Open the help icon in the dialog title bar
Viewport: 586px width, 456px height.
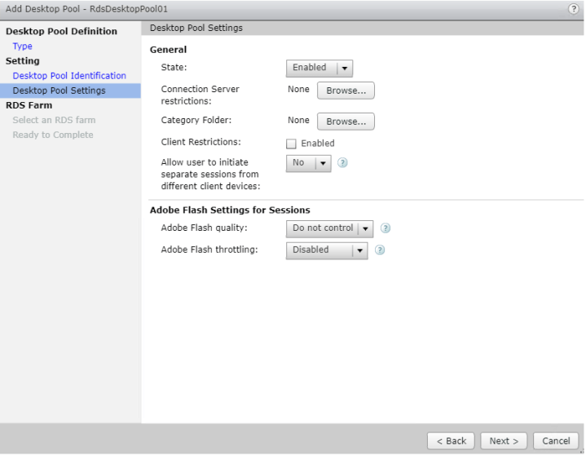574,8
